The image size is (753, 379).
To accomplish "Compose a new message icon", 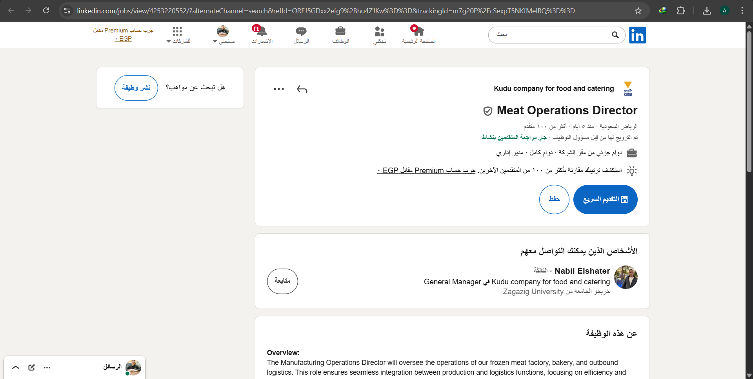I will (32, 367).
